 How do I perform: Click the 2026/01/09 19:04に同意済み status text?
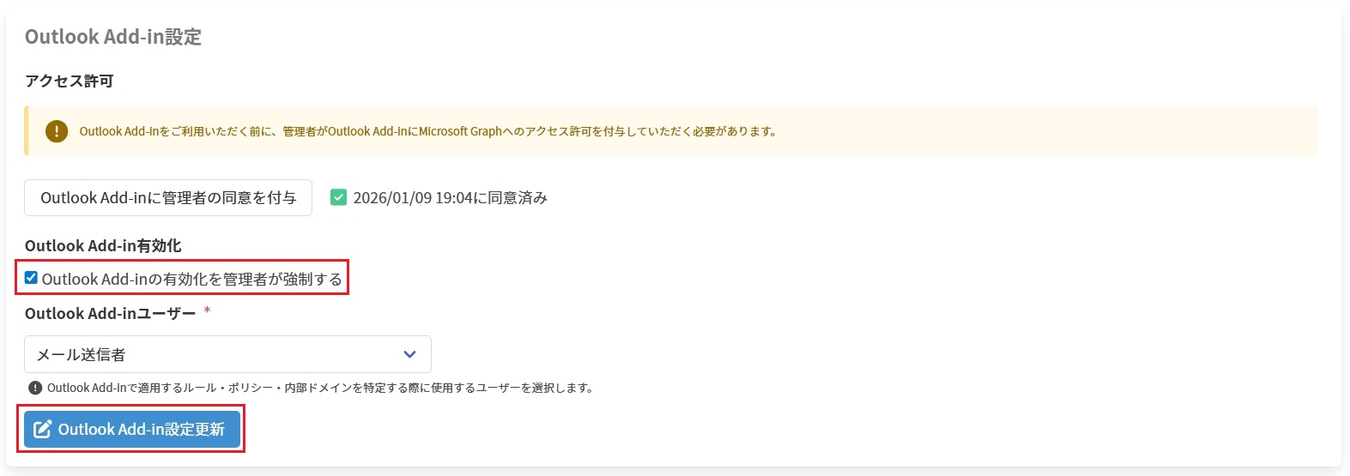tap(451, 197)
